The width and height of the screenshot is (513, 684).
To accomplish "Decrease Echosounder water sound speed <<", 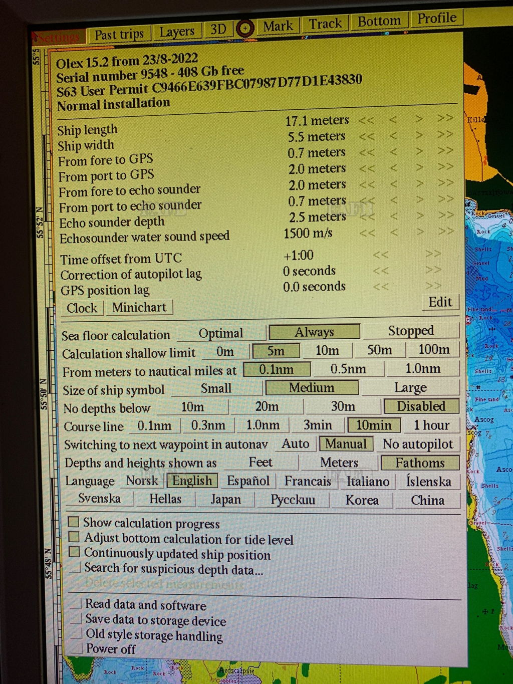I will [x=367, y=233].
